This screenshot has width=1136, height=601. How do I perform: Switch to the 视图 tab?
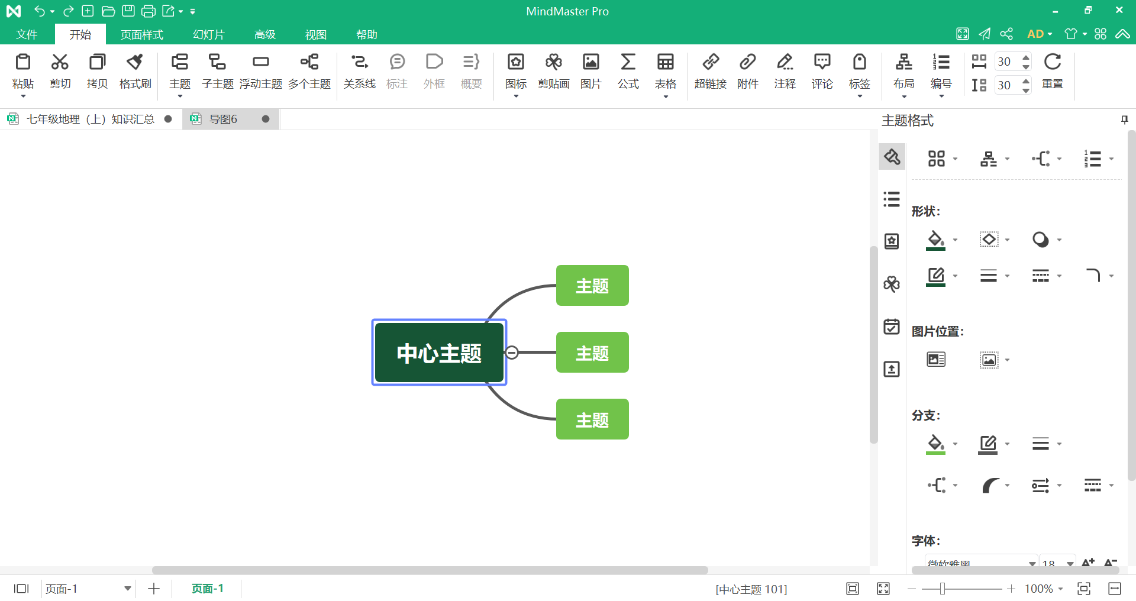tap(316, 34)
